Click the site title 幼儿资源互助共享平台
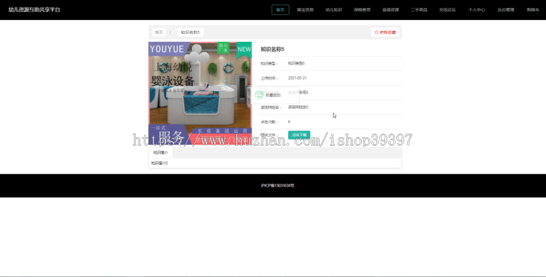 [34, 10]
